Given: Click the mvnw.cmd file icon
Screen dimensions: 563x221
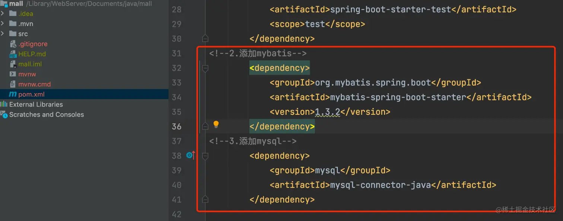Looking at the screenshot, I should click(x=13, y=84).
